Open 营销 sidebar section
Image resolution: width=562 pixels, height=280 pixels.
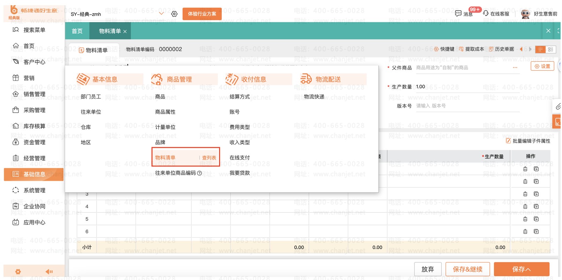[x=24, y=78]
